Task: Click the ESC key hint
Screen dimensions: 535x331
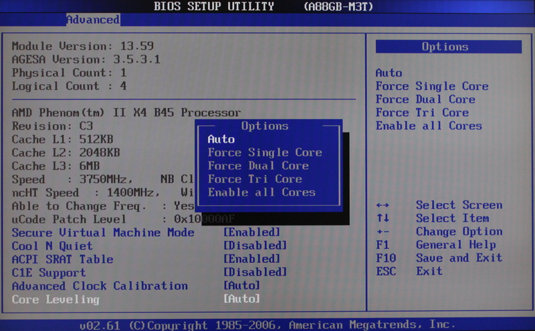Action: click(x=386, y=272)
